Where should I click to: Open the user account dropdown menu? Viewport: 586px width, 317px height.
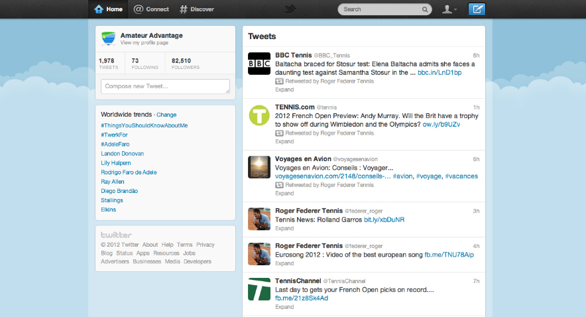451,9
